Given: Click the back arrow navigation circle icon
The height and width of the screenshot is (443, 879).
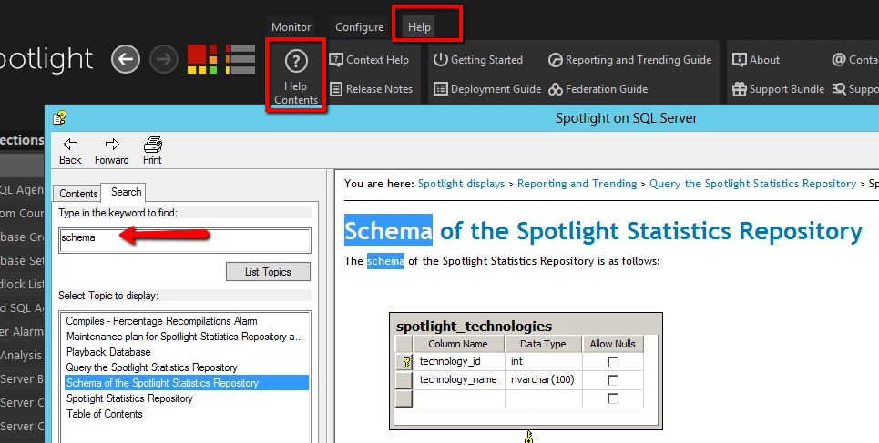Looking at the screenshot, I should [x=126, y=60].
